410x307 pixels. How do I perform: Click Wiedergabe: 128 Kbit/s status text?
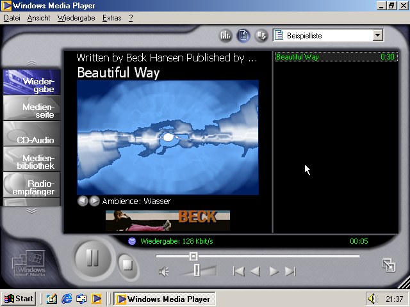click(177, 241)
